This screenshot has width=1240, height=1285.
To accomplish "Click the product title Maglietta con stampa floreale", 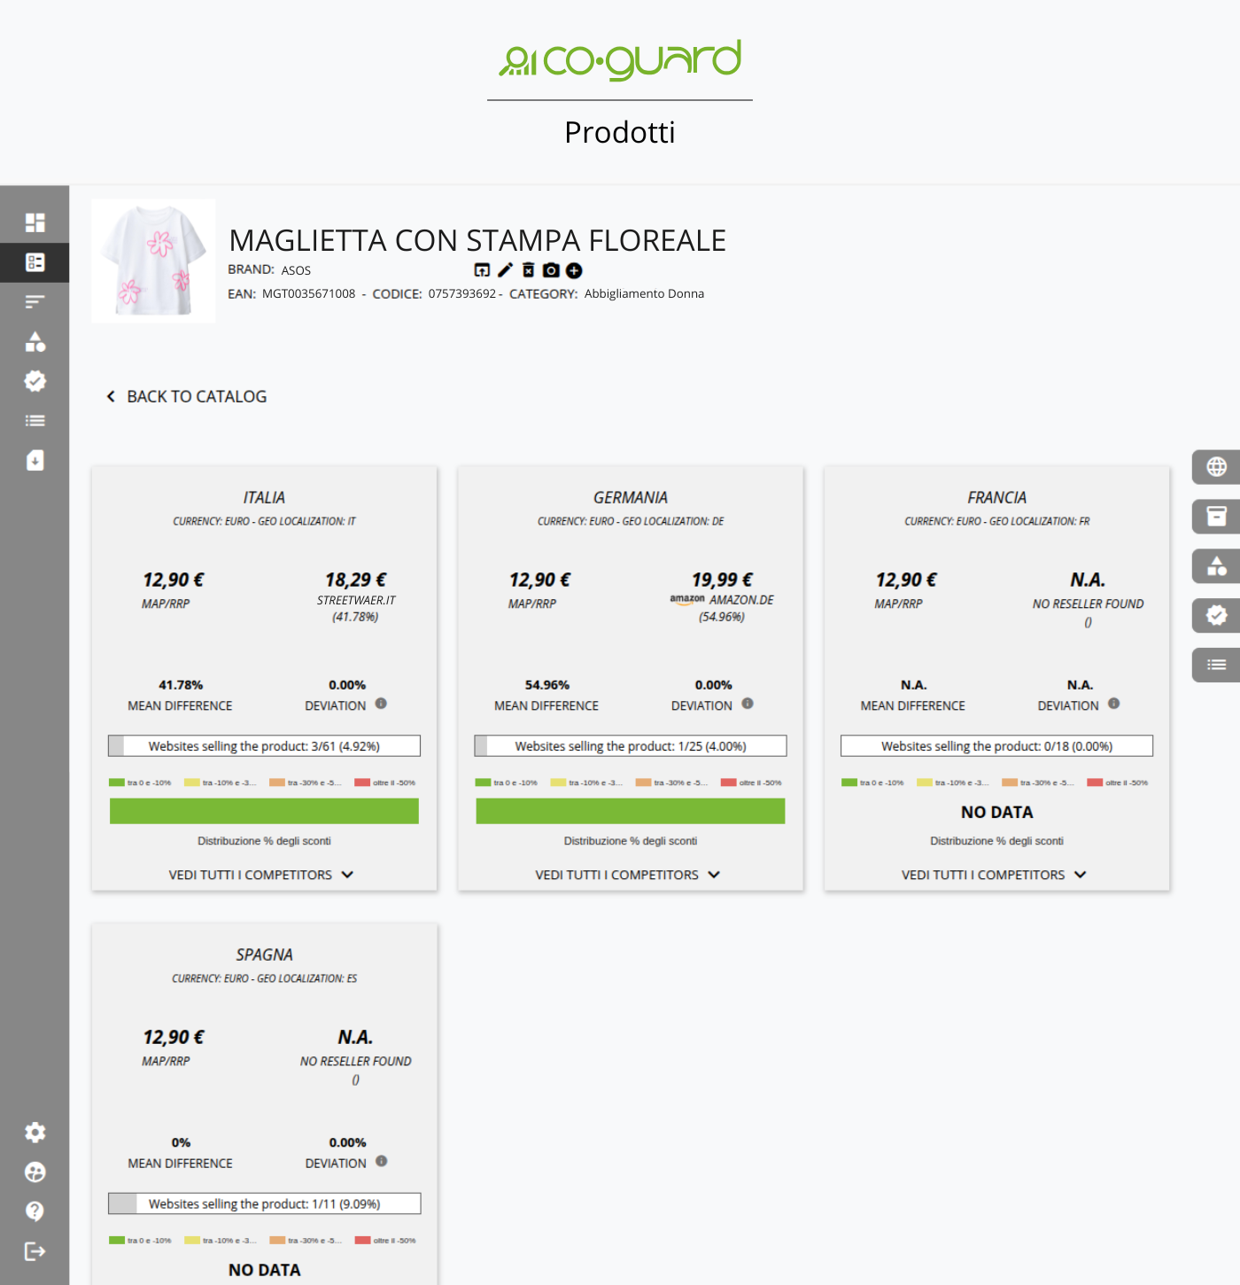I will click(x=477, y=240).
